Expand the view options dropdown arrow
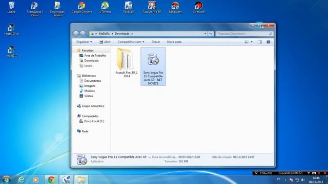 [x=252, y=42]
